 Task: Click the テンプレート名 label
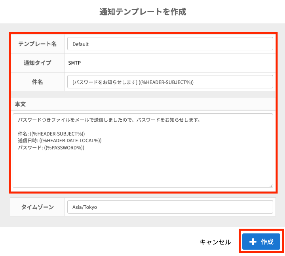click(x=38, y=44)
